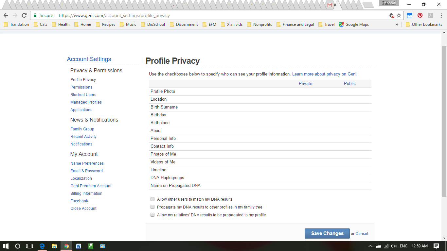Viewport: 447px width, 251px height.
Task: Open Learn more about privacy on Geni link
Action: pos(324,74)
